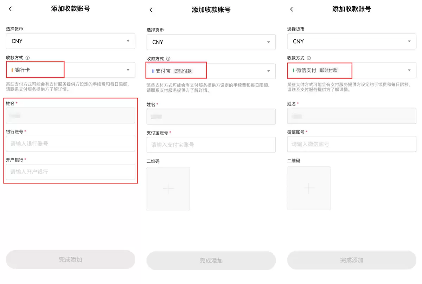Click the 支付宝账号 input field
The image size is (422, 284).
pyautogui.click(x=211, y=144)
